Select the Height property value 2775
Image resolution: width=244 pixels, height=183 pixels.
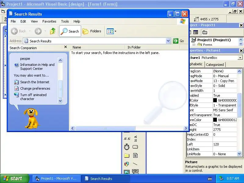[225, 130]
